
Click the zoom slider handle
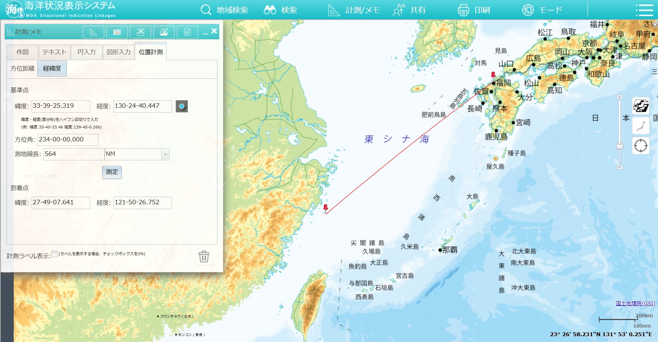(619, 146)
